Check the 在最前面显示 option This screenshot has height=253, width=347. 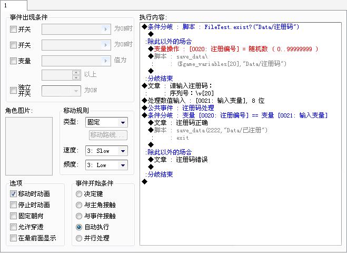(x=13, y=238)
